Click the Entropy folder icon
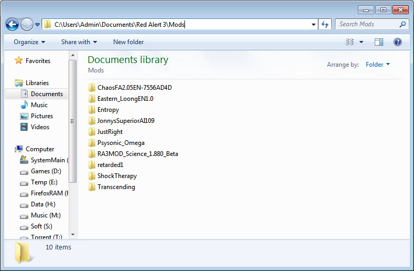The image size is (414, 271). coord(92,110)
